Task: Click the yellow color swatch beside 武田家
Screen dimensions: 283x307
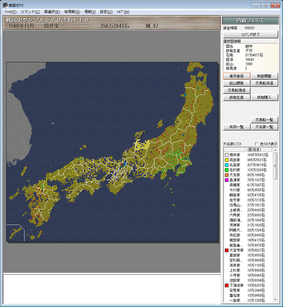Action: click(x=226, y=160)
